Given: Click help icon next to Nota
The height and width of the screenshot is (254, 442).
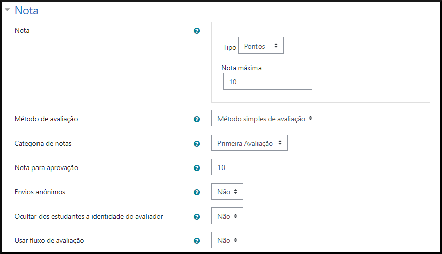Looking at the screenshot, I should tap(197, 31).
